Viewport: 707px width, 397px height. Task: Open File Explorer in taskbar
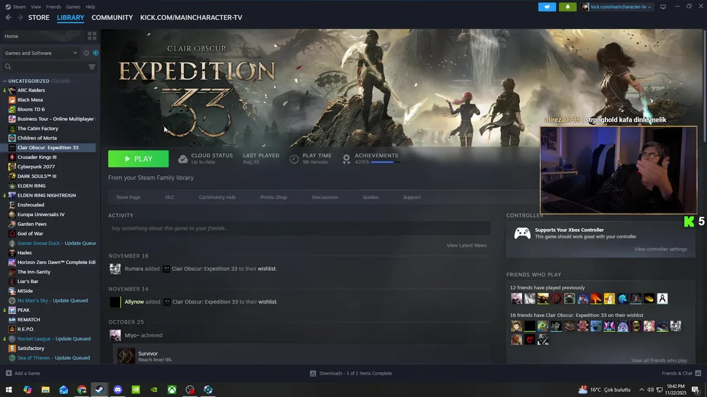(x=45, y=390)
